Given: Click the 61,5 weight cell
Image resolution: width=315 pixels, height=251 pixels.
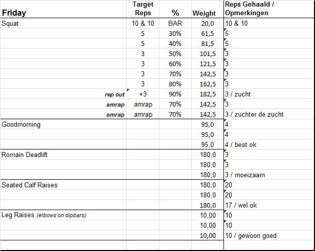Looking at the screenshot, I should click(x=208, y=34).
